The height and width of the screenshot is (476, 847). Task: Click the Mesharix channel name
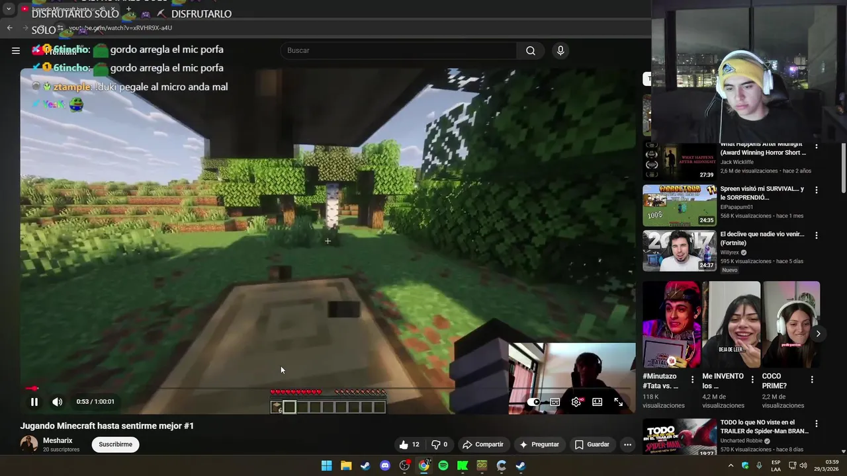click(58, 440)
